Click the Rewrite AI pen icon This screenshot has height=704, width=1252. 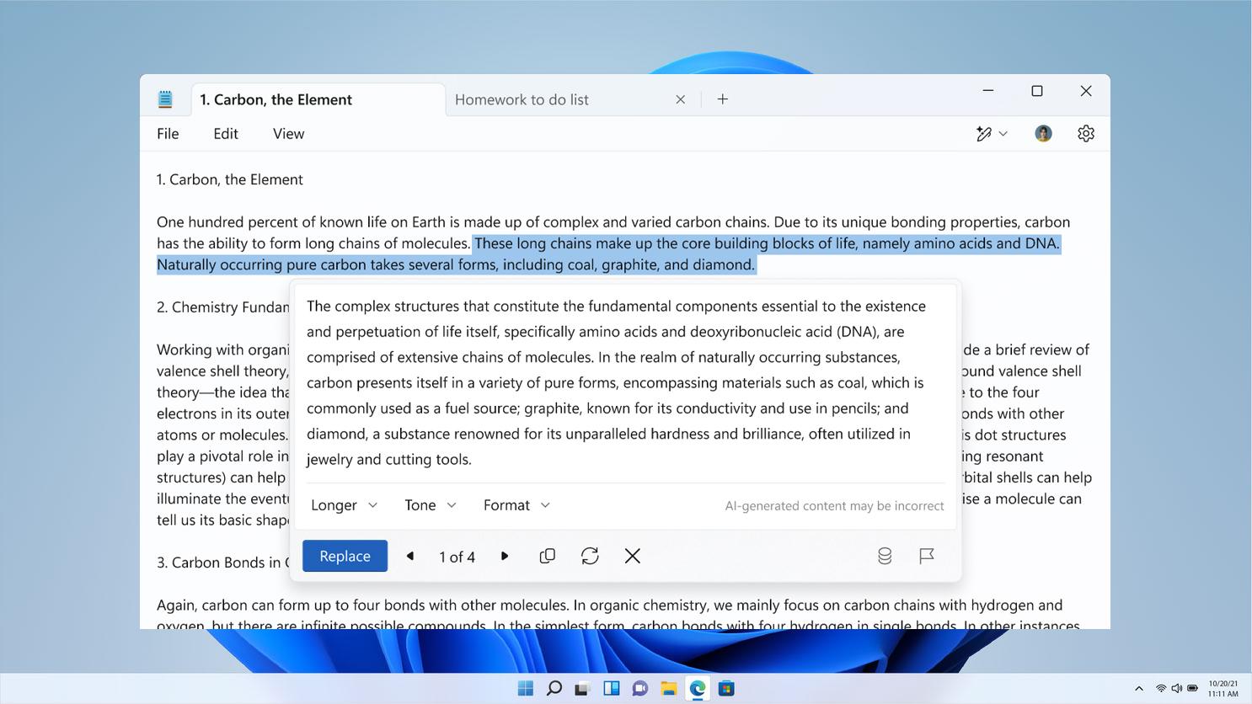click(x=984, y=134)
